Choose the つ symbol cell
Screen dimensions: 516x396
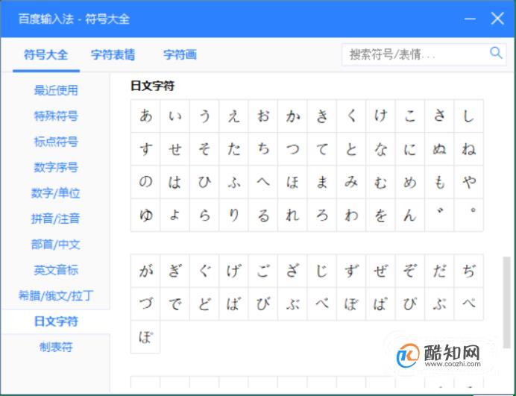coord(292,149)
